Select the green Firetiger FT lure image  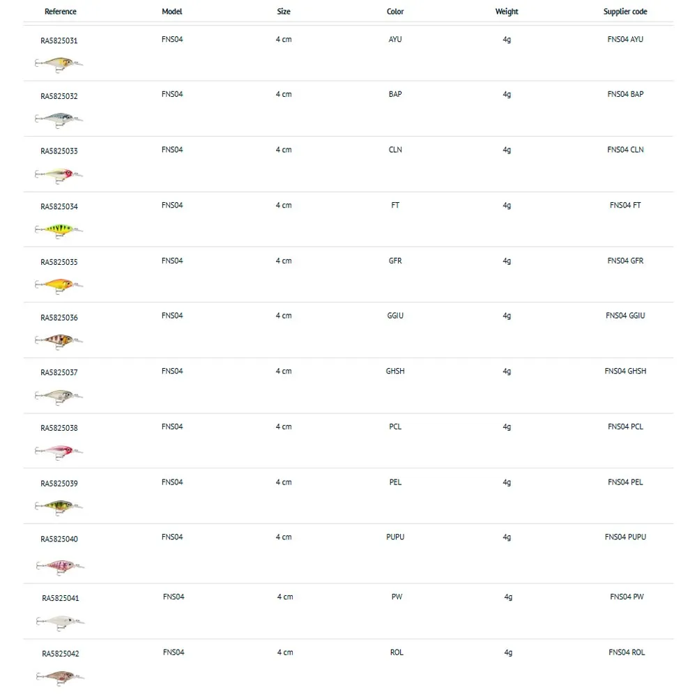point(59,230)
